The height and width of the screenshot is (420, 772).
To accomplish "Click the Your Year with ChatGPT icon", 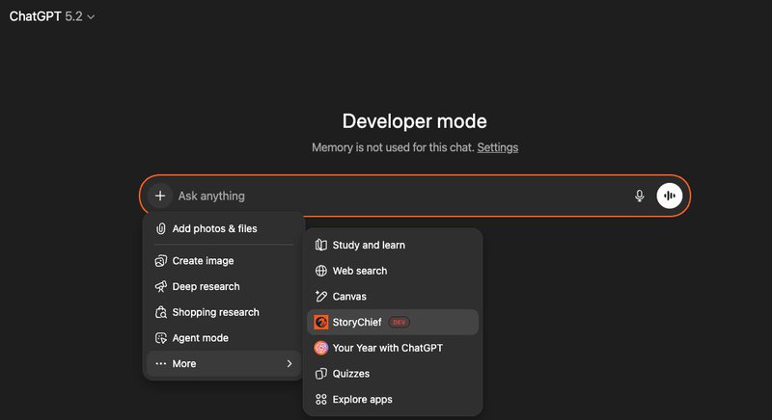I will click(321, 348).
